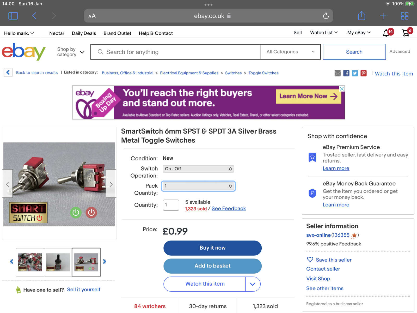
Task: Expand the All Categories search dropdown
Action: pos(290,52)
